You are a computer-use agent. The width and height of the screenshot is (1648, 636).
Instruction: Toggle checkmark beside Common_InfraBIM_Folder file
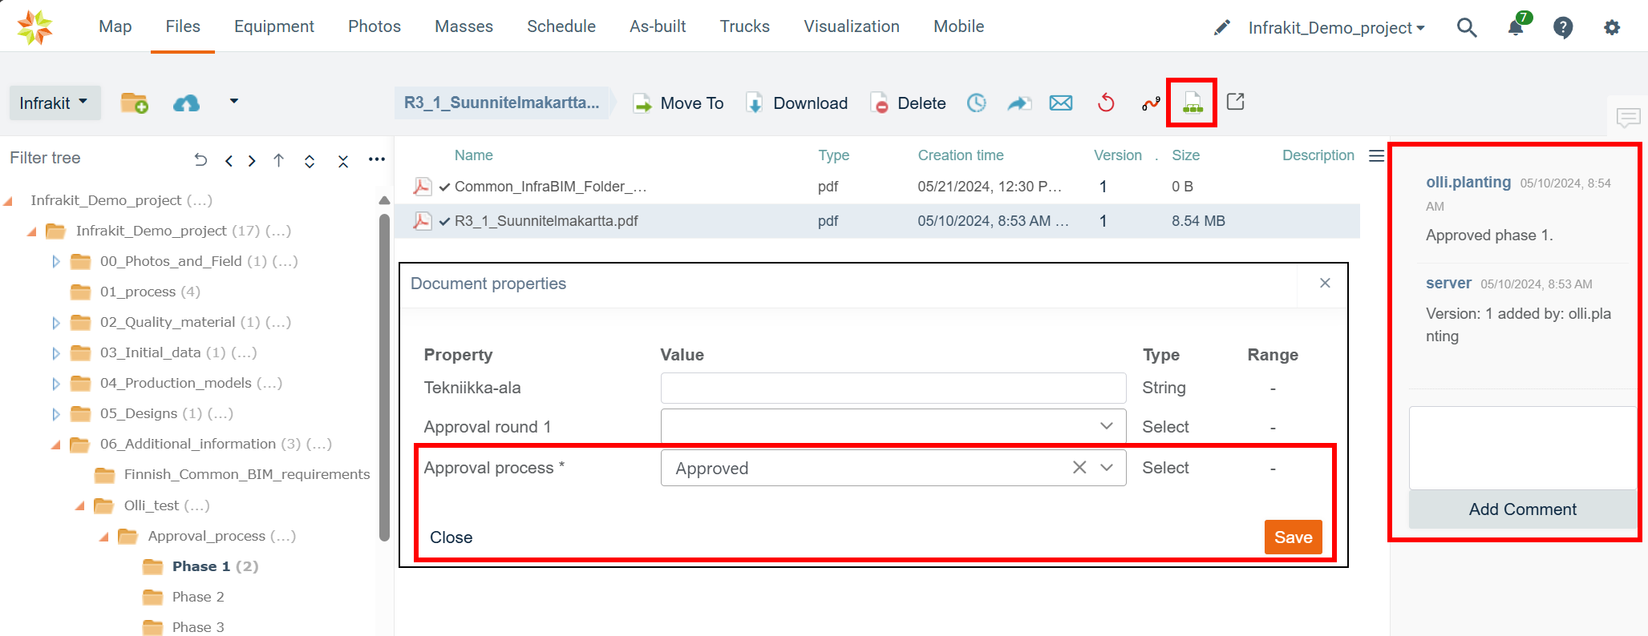[445, 187]
